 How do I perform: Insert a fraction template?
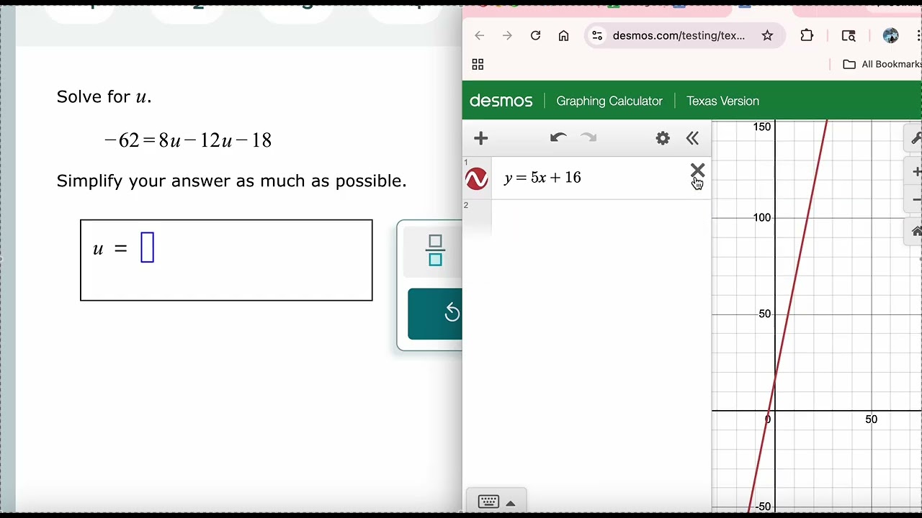[x=434, y=250]
